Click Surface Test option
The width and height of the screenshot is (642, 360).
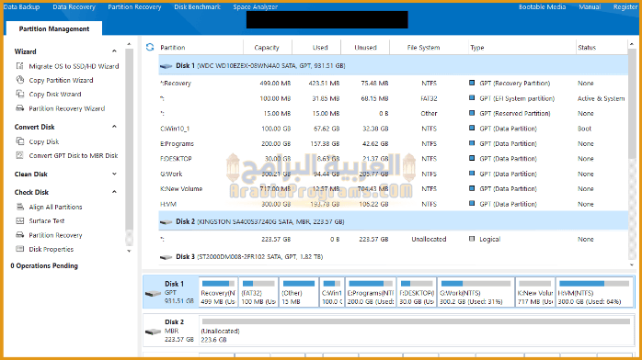tap(47, 220)
